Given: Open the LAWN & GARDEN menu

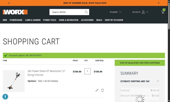Looking at the screenshot, I should tap(33, 20).
